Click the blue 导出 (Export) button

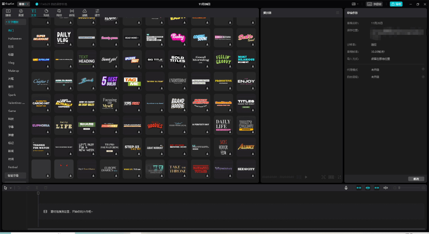[x=396, y=4]
